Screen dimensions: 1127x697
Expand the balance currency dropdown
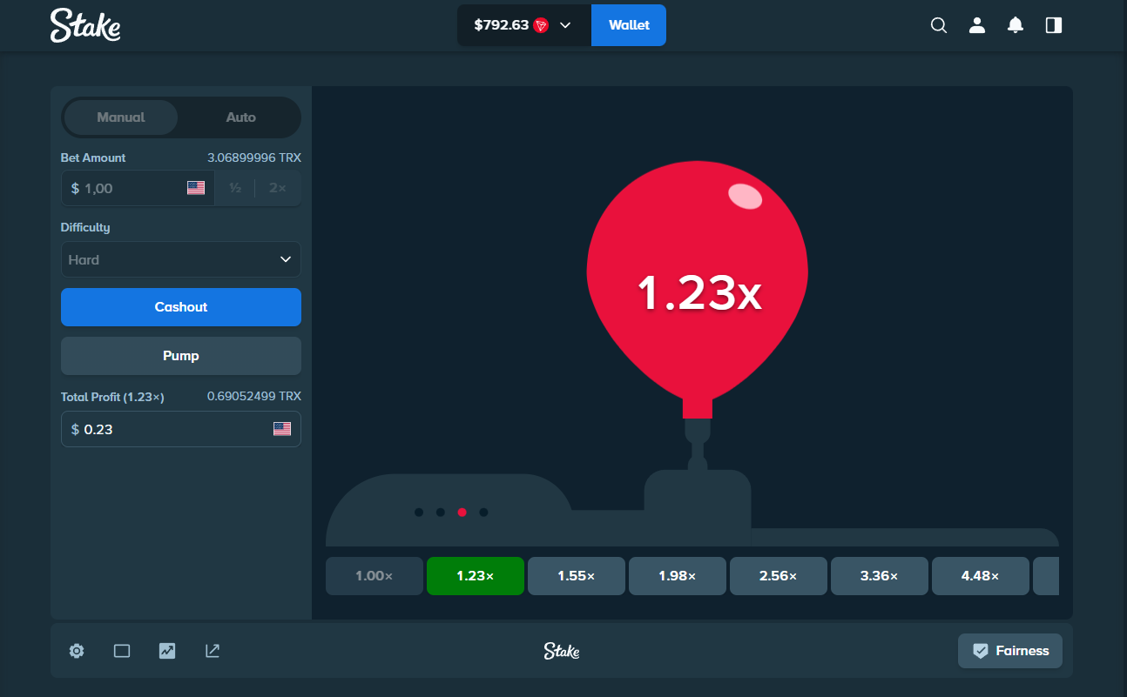pyautogui.click(x=565, y=25)
